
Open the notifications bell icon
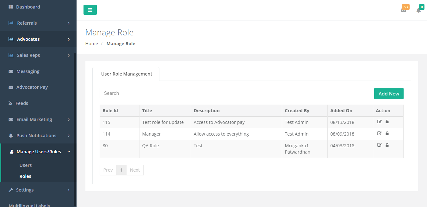tap(418, 10)
